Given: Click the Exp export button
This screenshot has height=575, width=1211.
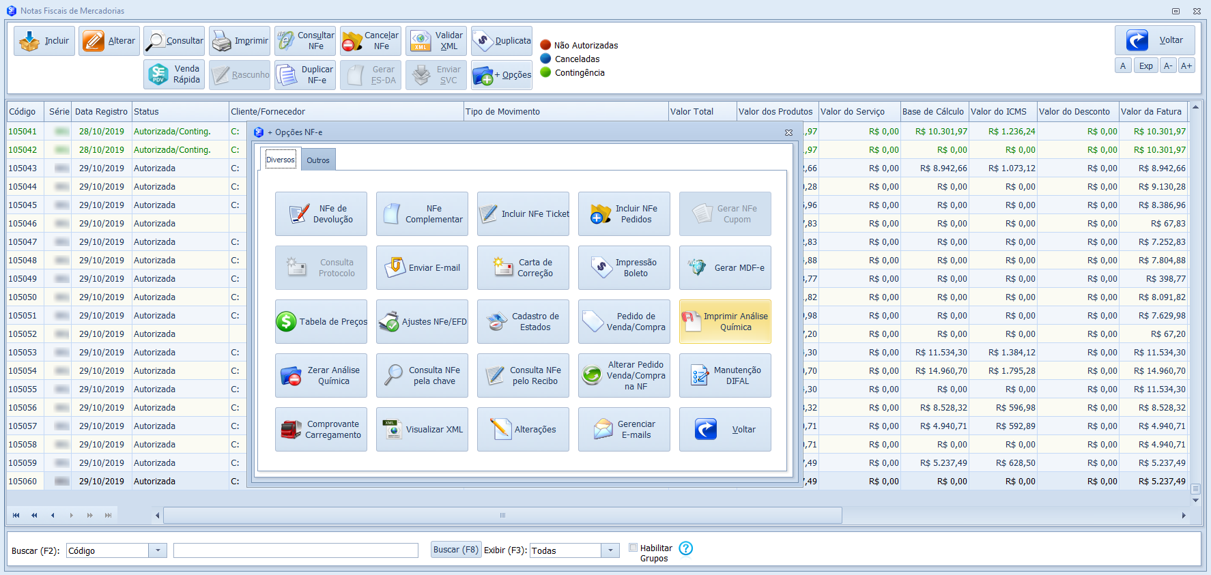Looking at the screenshot, I should 1145,66.
